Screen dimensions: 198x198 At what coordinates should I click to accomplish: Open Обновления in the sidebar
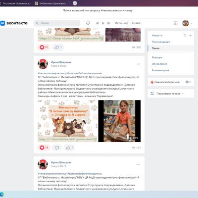tap(159, 64)
